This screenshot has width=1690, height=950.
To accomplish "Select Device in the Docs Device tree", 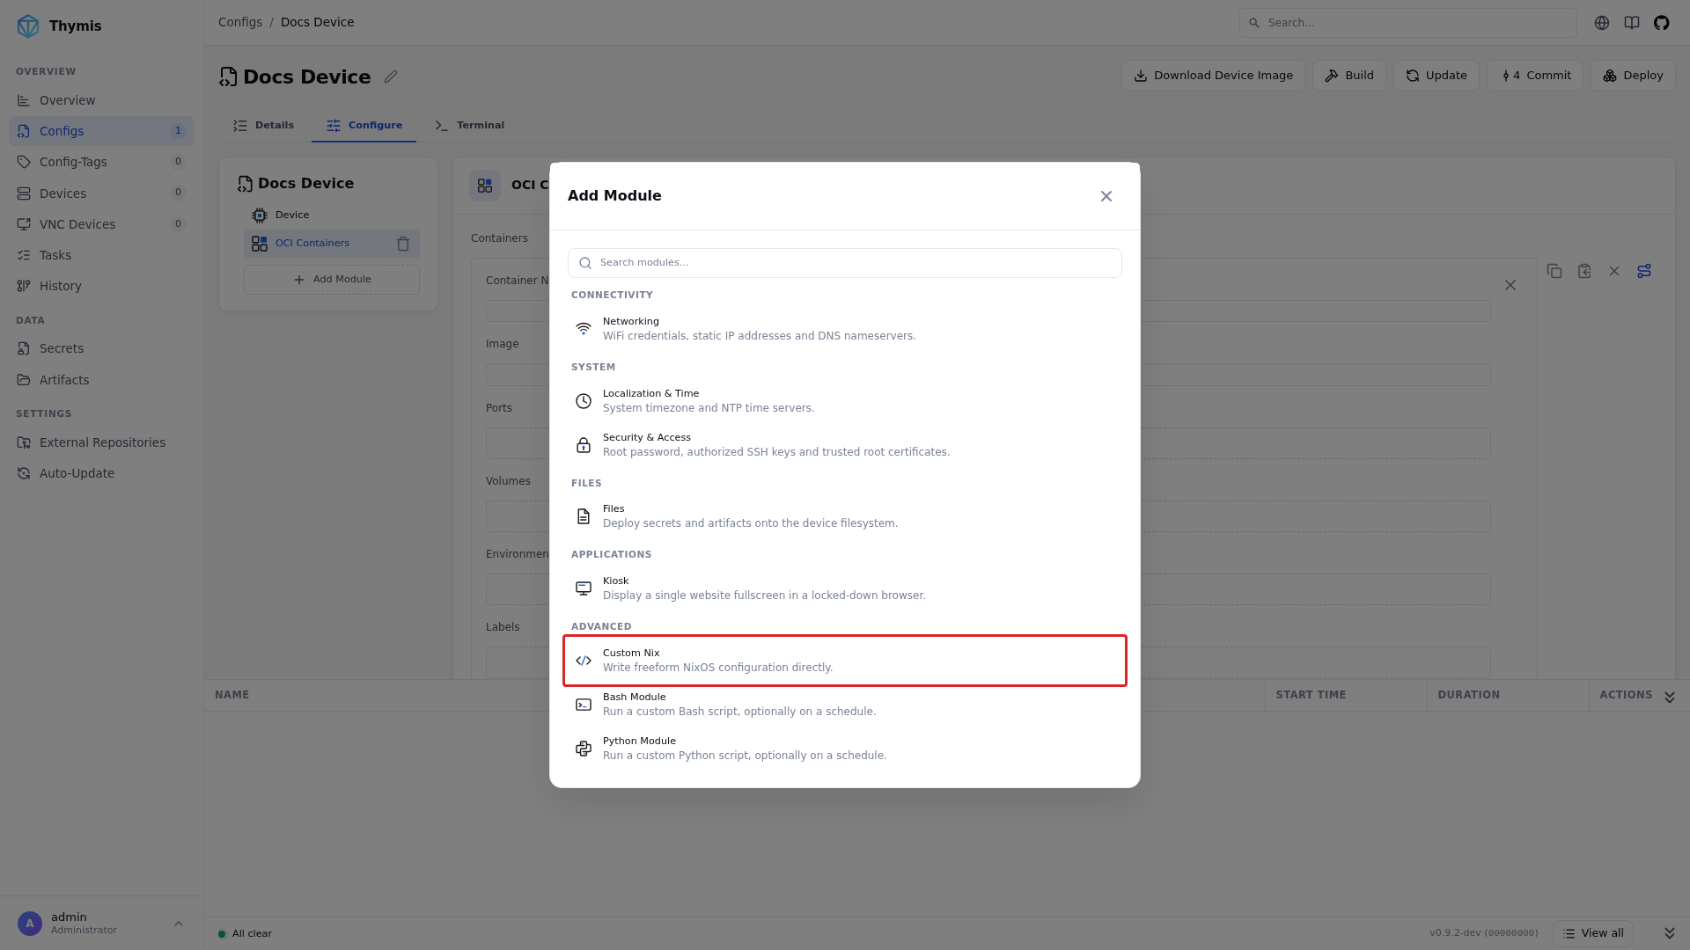I will 332,216.
